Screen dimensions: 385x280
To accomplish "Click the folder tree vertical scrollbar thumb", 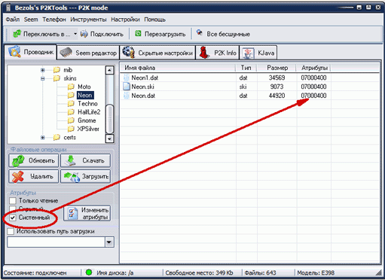I will [x=109, y=119].
